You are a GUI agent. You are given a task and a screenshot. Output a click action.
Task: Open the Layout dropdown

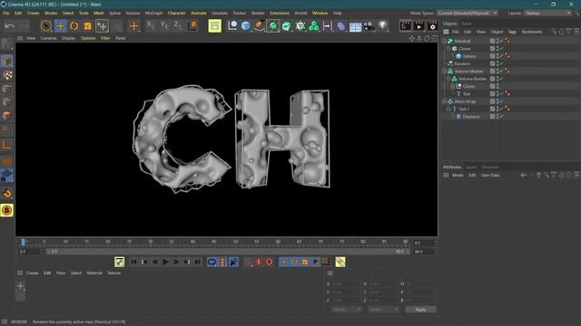548,13
